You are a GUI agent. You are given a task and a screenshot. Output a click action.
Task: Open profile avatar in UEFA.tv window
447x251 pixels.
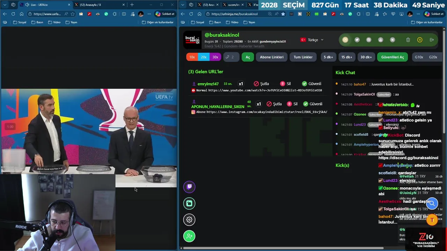tap(141, 14)
